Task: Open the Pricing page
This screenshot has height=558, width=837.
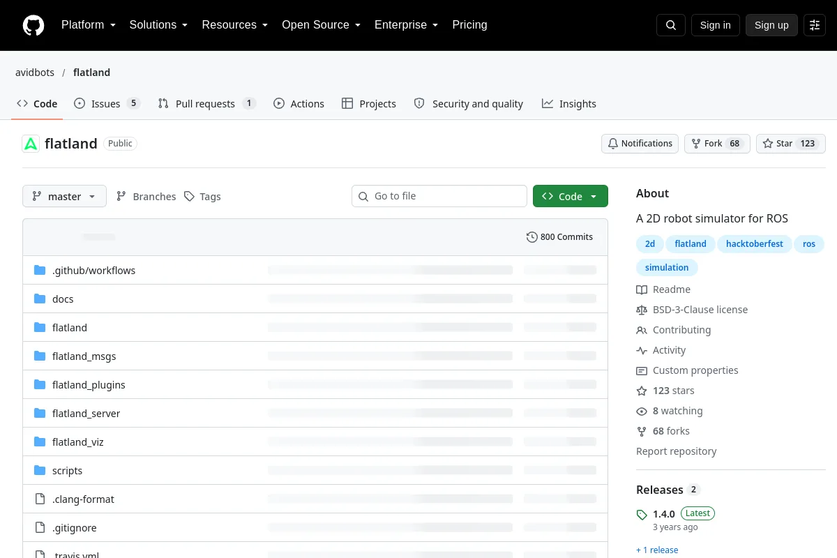Action: [469, 25]
